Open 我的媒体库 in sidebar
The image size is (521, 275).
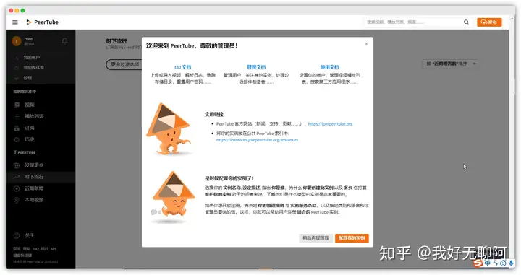coord(33,68)
